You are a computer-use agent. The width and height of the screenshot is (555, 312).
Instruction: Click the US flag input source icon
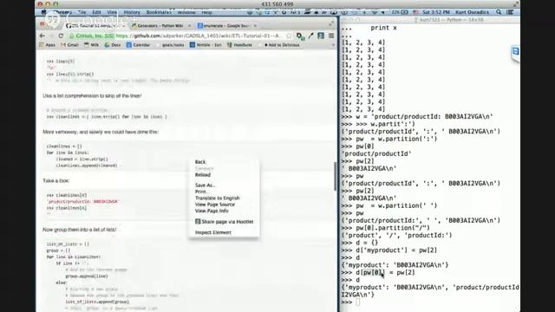click(415, 12)
